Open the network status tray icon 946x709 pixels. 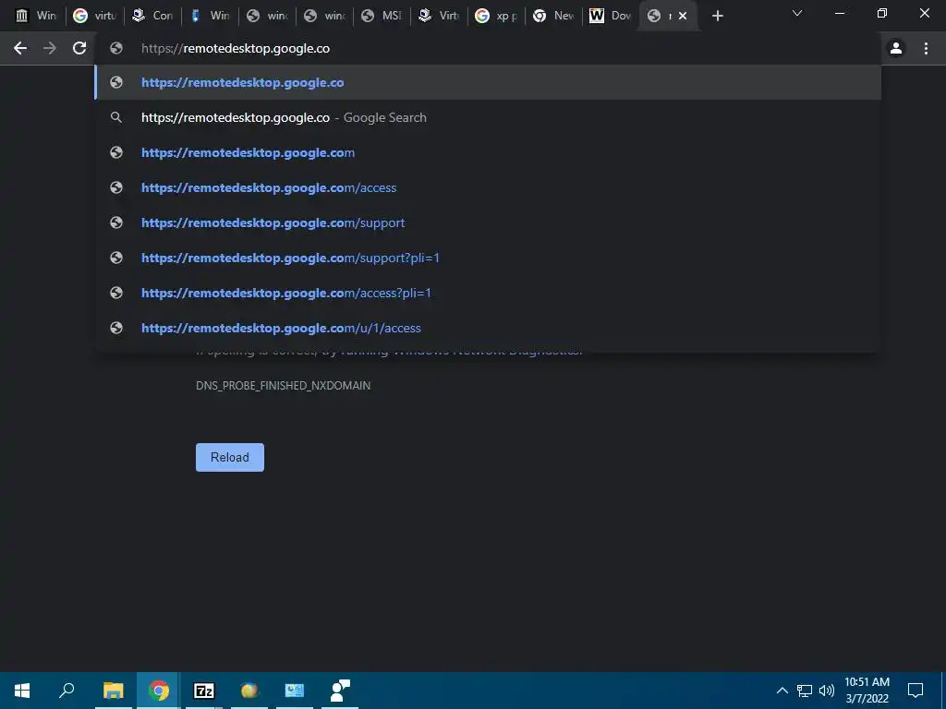(x=805, y=691)
